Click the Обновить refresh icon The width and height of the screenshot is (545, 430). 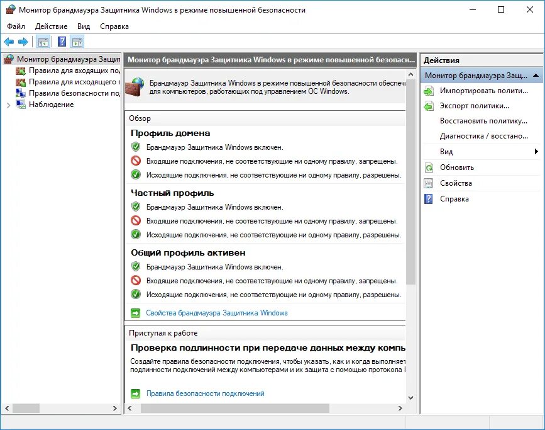(429, 168)
